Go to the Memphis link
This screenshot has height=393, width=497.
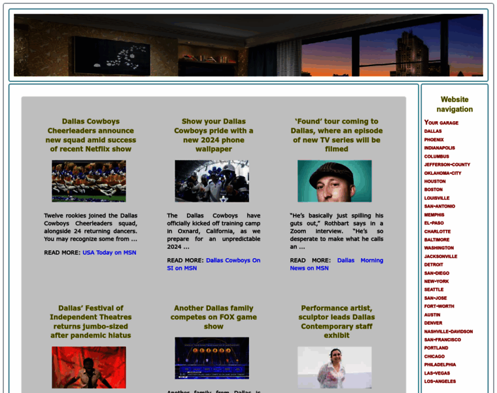(434, 215)
